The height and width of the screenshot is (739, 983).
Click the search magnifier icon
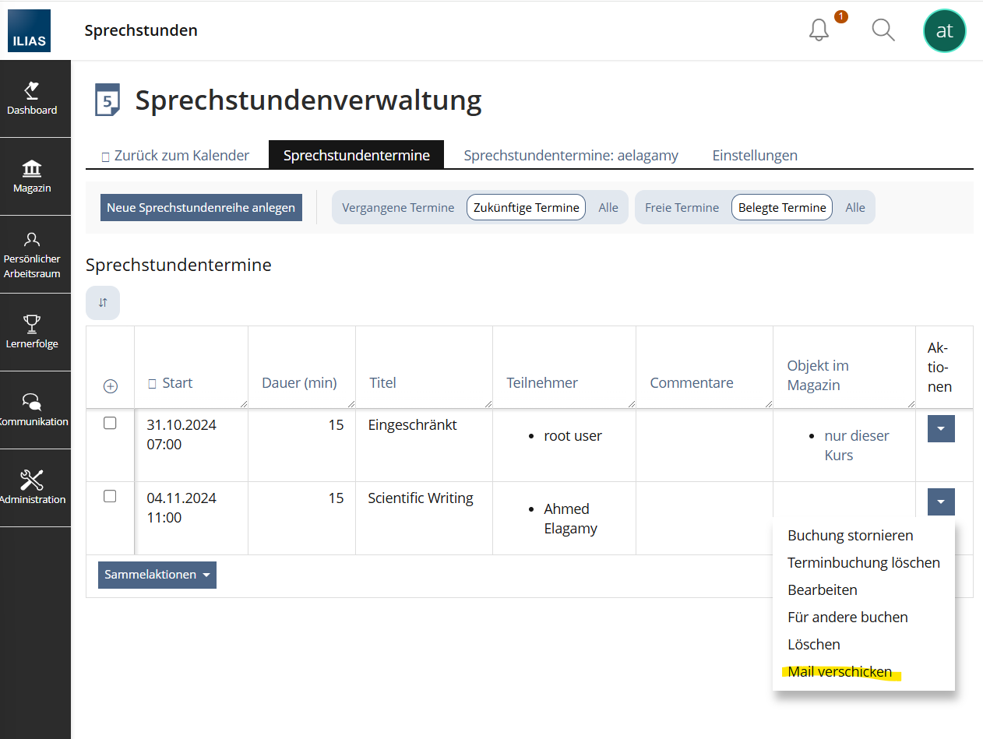pos(883,30)
